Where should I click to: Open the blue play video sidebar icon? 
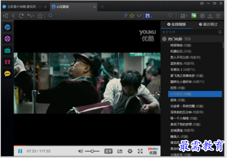7,27
